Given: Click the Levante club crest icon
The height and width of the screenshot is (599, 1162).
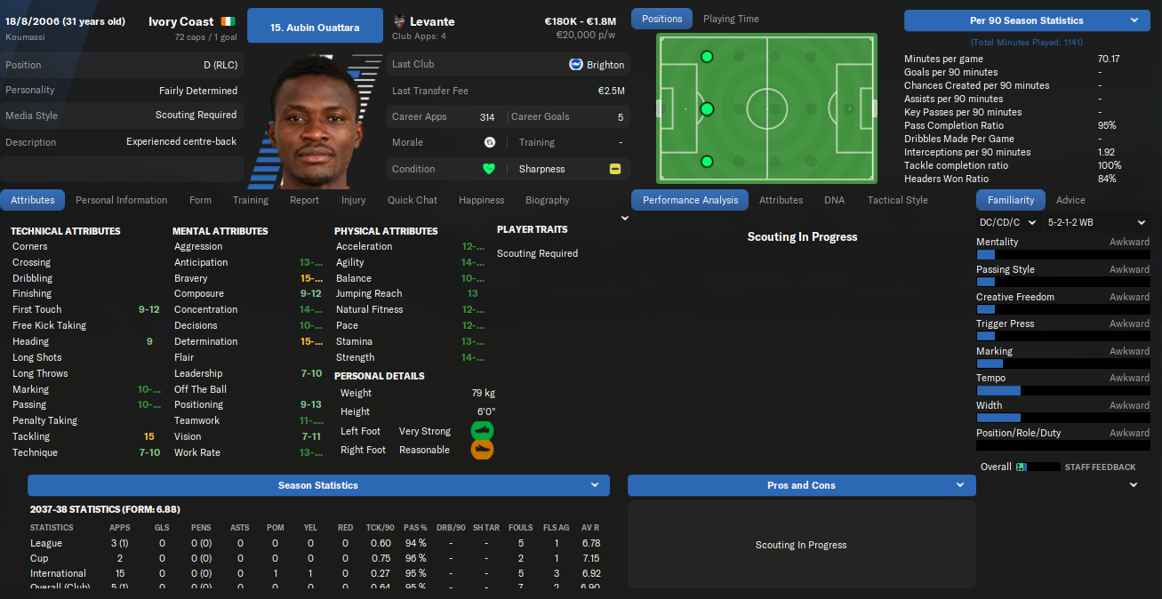Looking at the screenshot, I should tap(398, 21).
